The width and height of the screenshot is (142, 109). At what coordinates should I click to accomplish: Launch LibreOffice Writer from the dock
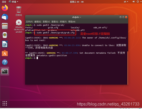(5, 44)
